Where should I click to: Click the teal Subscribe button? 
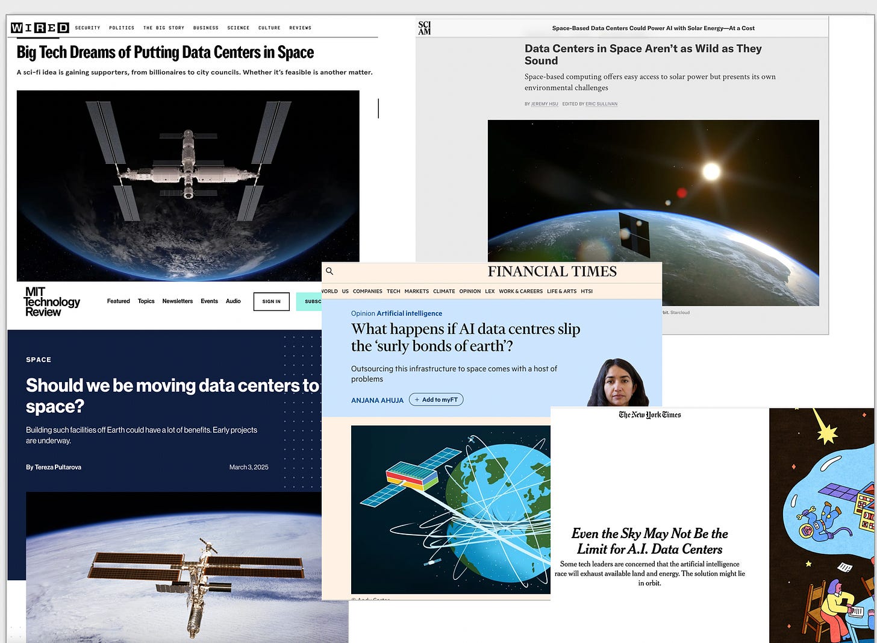point(309,301)
